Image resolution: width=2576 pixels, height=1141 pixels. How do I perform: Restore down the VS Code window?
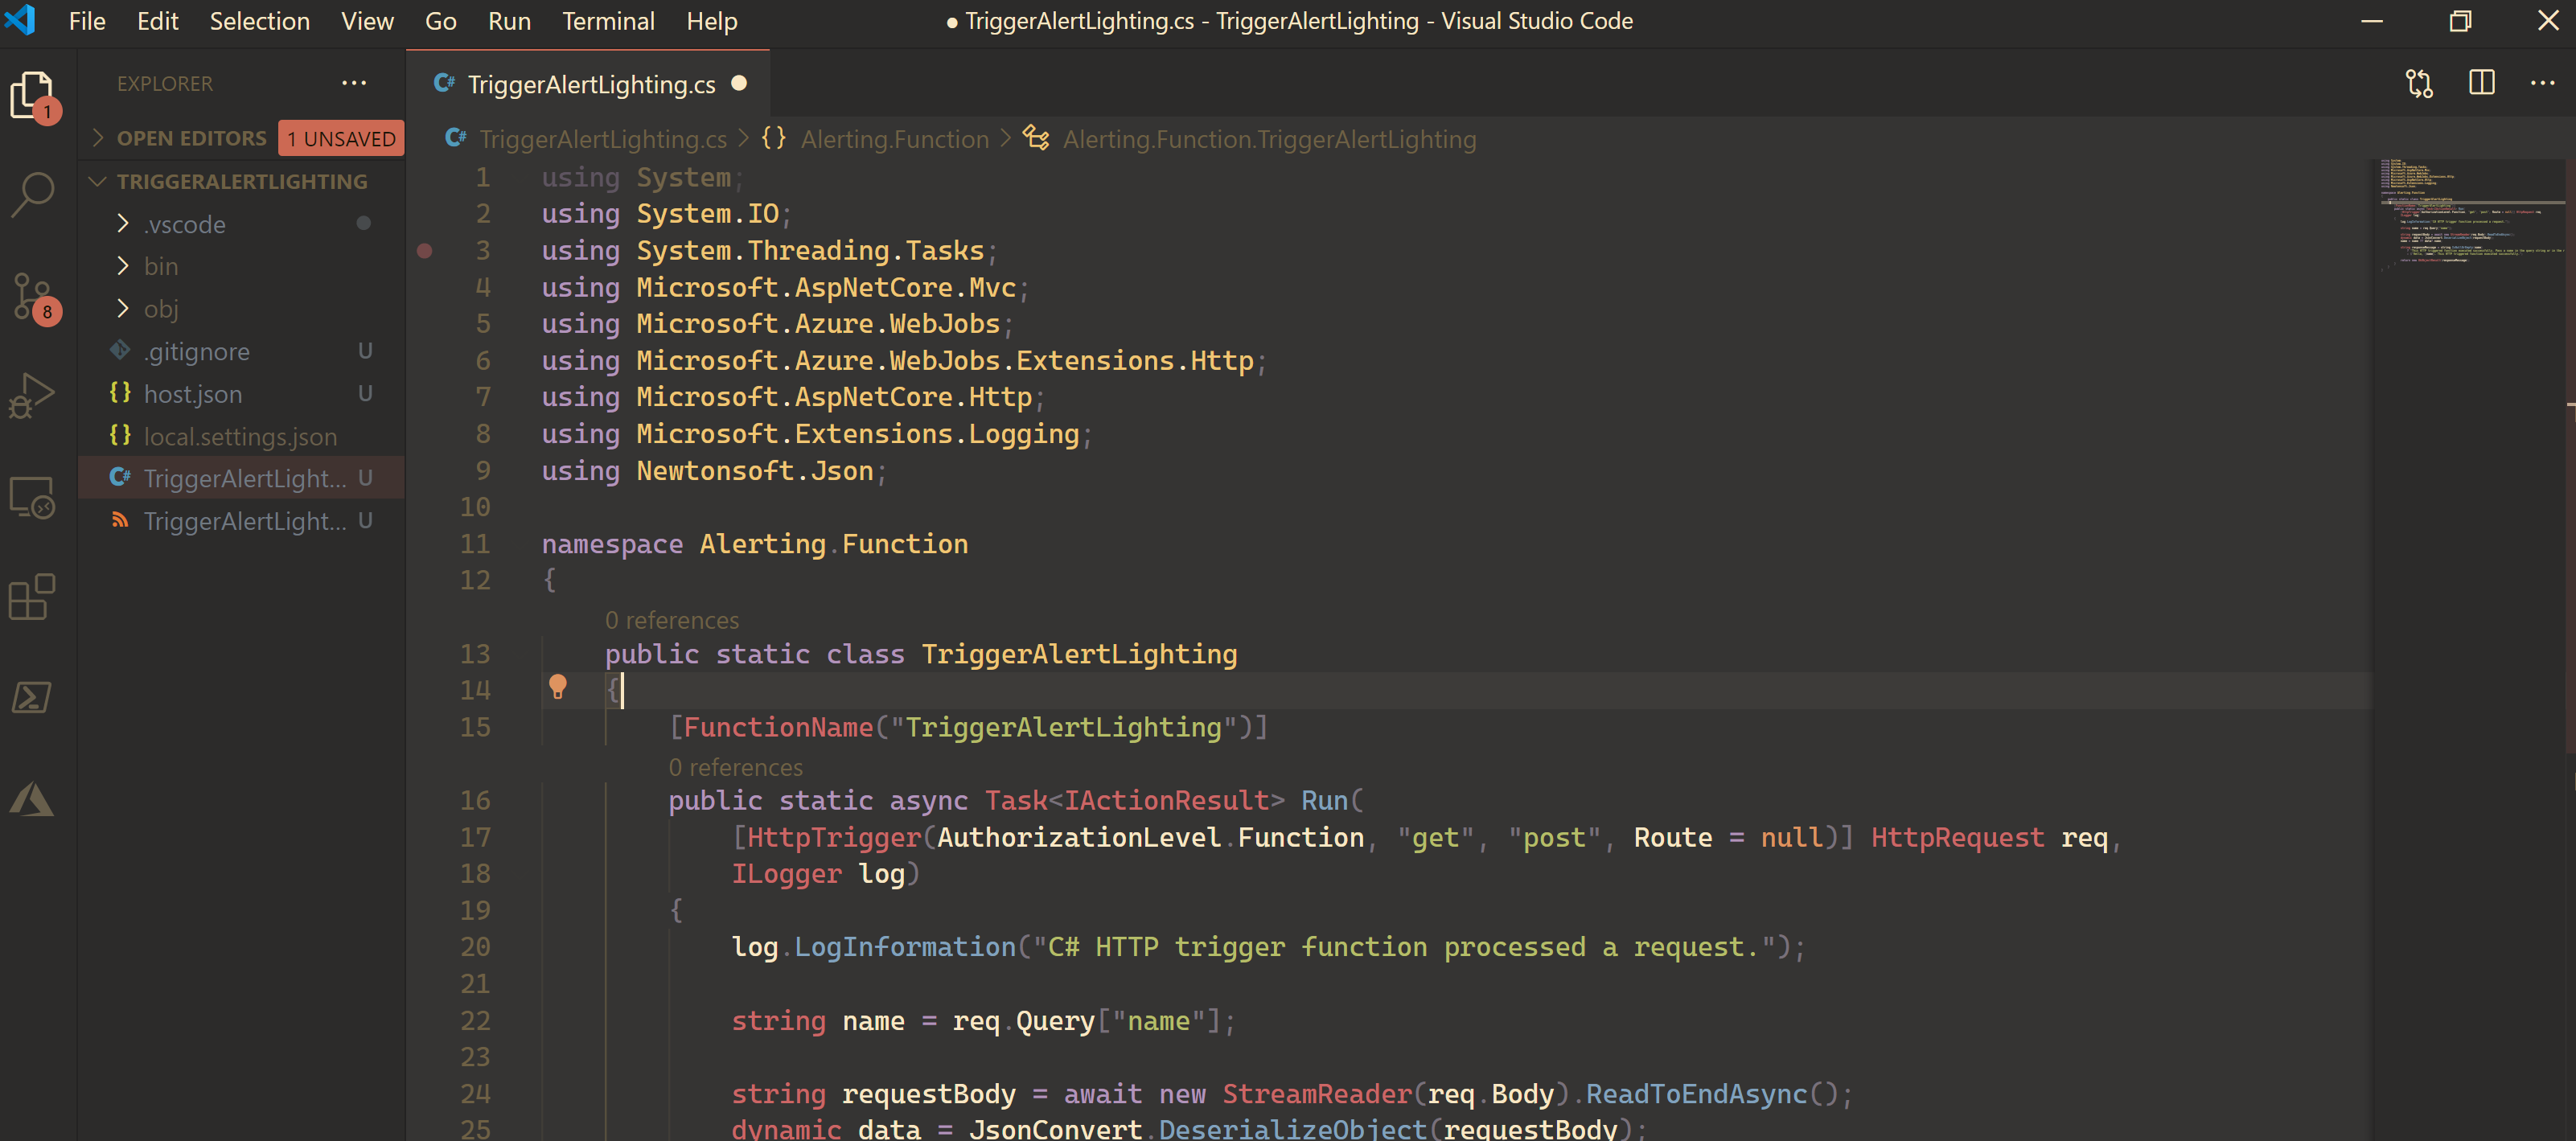tap(2459, 20)
